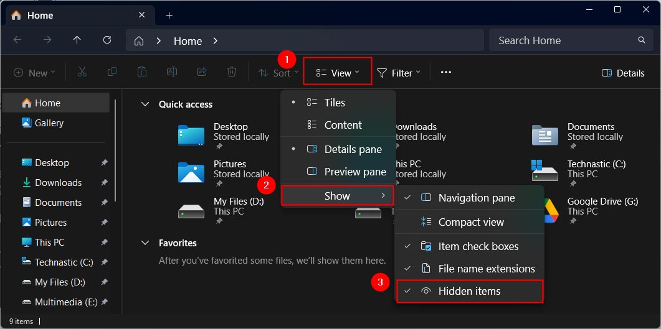Select Gallery in navigation pane
661x329 pixels.
click(55, 123)
